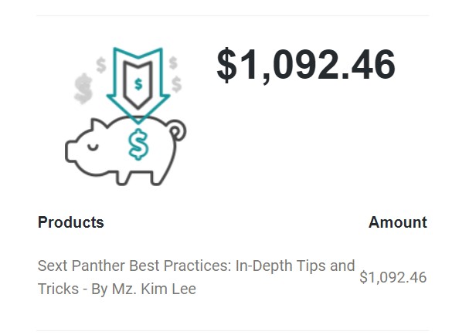Open the Sext Panther Best Practices product link
Screen dimensions: 469x335
coord(196,277)
